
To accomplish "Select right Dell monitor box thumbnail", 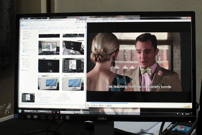I will 73,83.
